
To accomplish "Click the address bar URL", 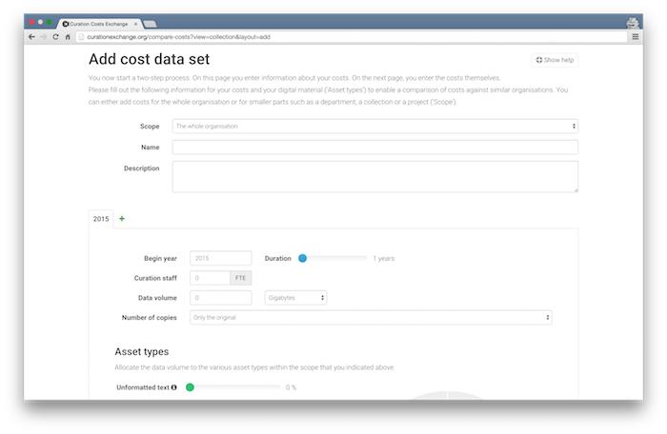I will [178, 37].
